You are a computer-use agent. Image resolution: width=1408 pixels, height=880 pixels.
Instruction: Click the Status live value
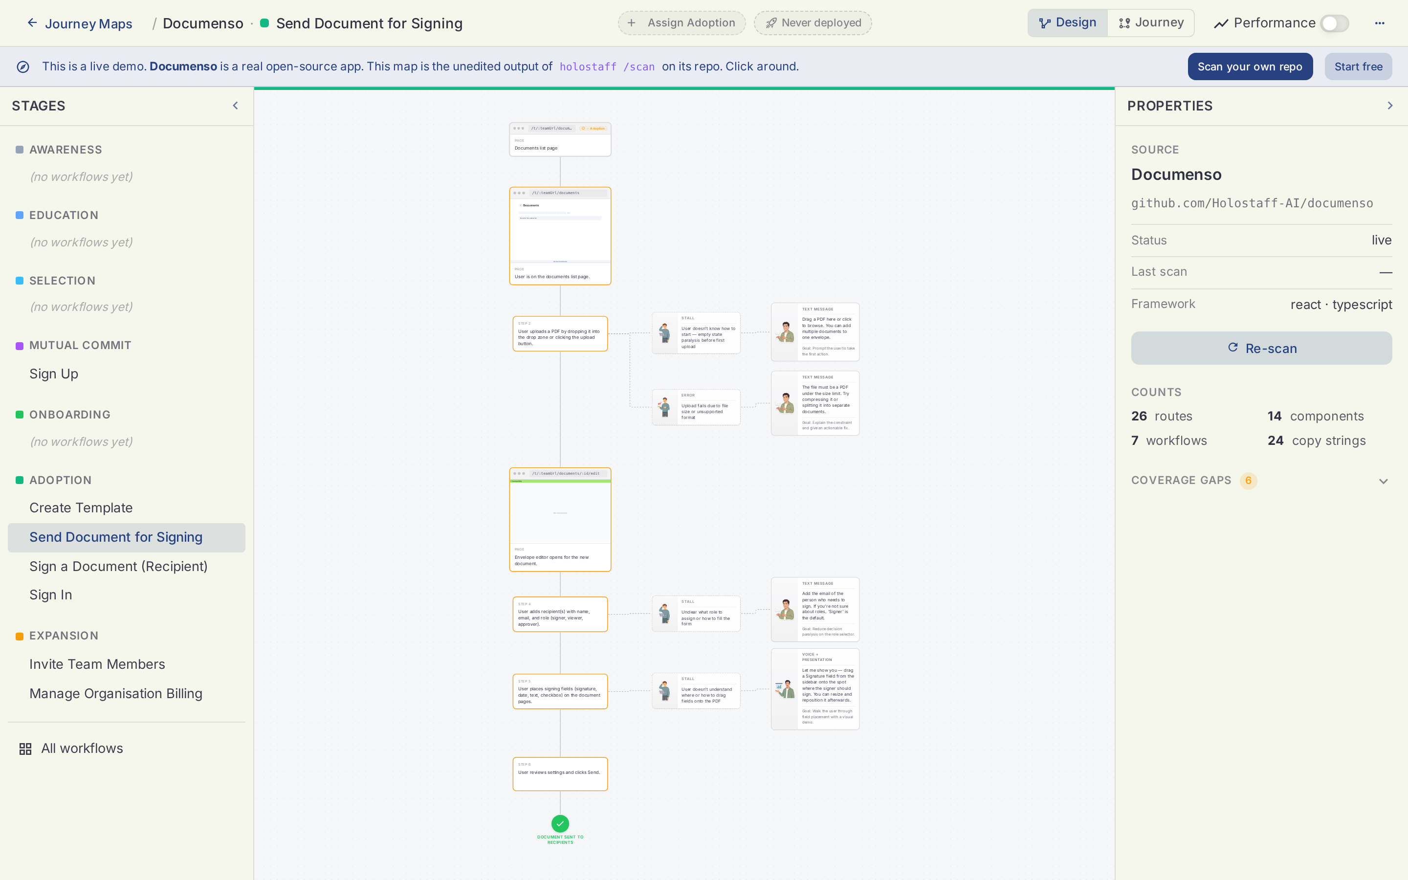click(1381, 241)
